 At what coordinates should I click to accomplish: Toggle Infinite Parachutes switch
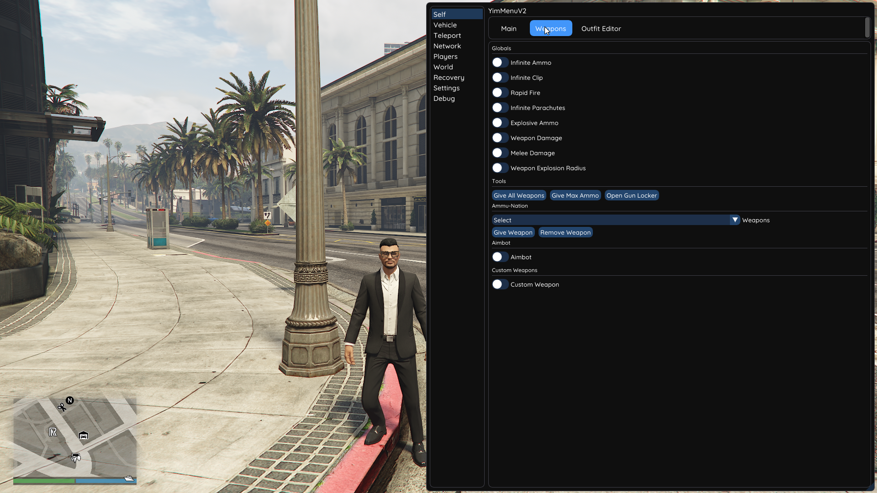click(x=500, y=108)
